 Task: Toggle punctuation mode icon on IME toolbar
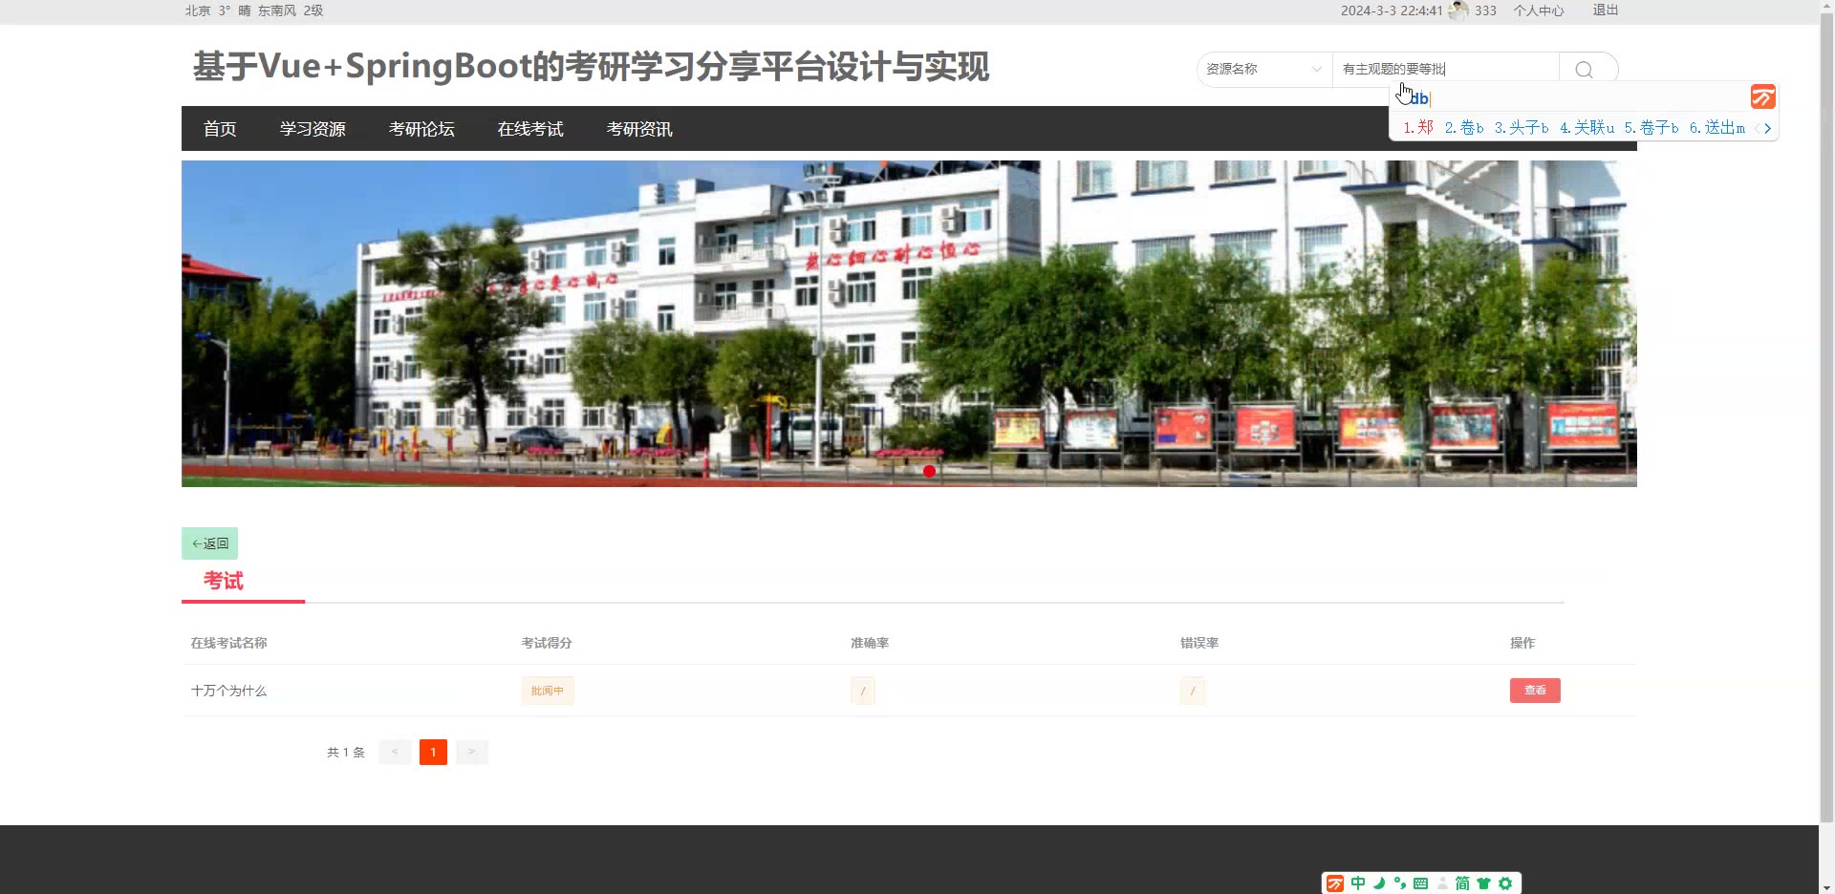click(1400, 883)
